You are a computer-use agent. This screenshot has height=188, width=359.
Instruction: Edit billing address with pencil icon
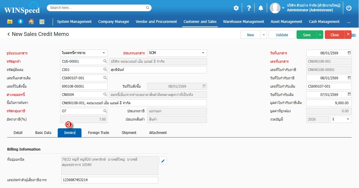pyautogui.click(x=163, y=161)
